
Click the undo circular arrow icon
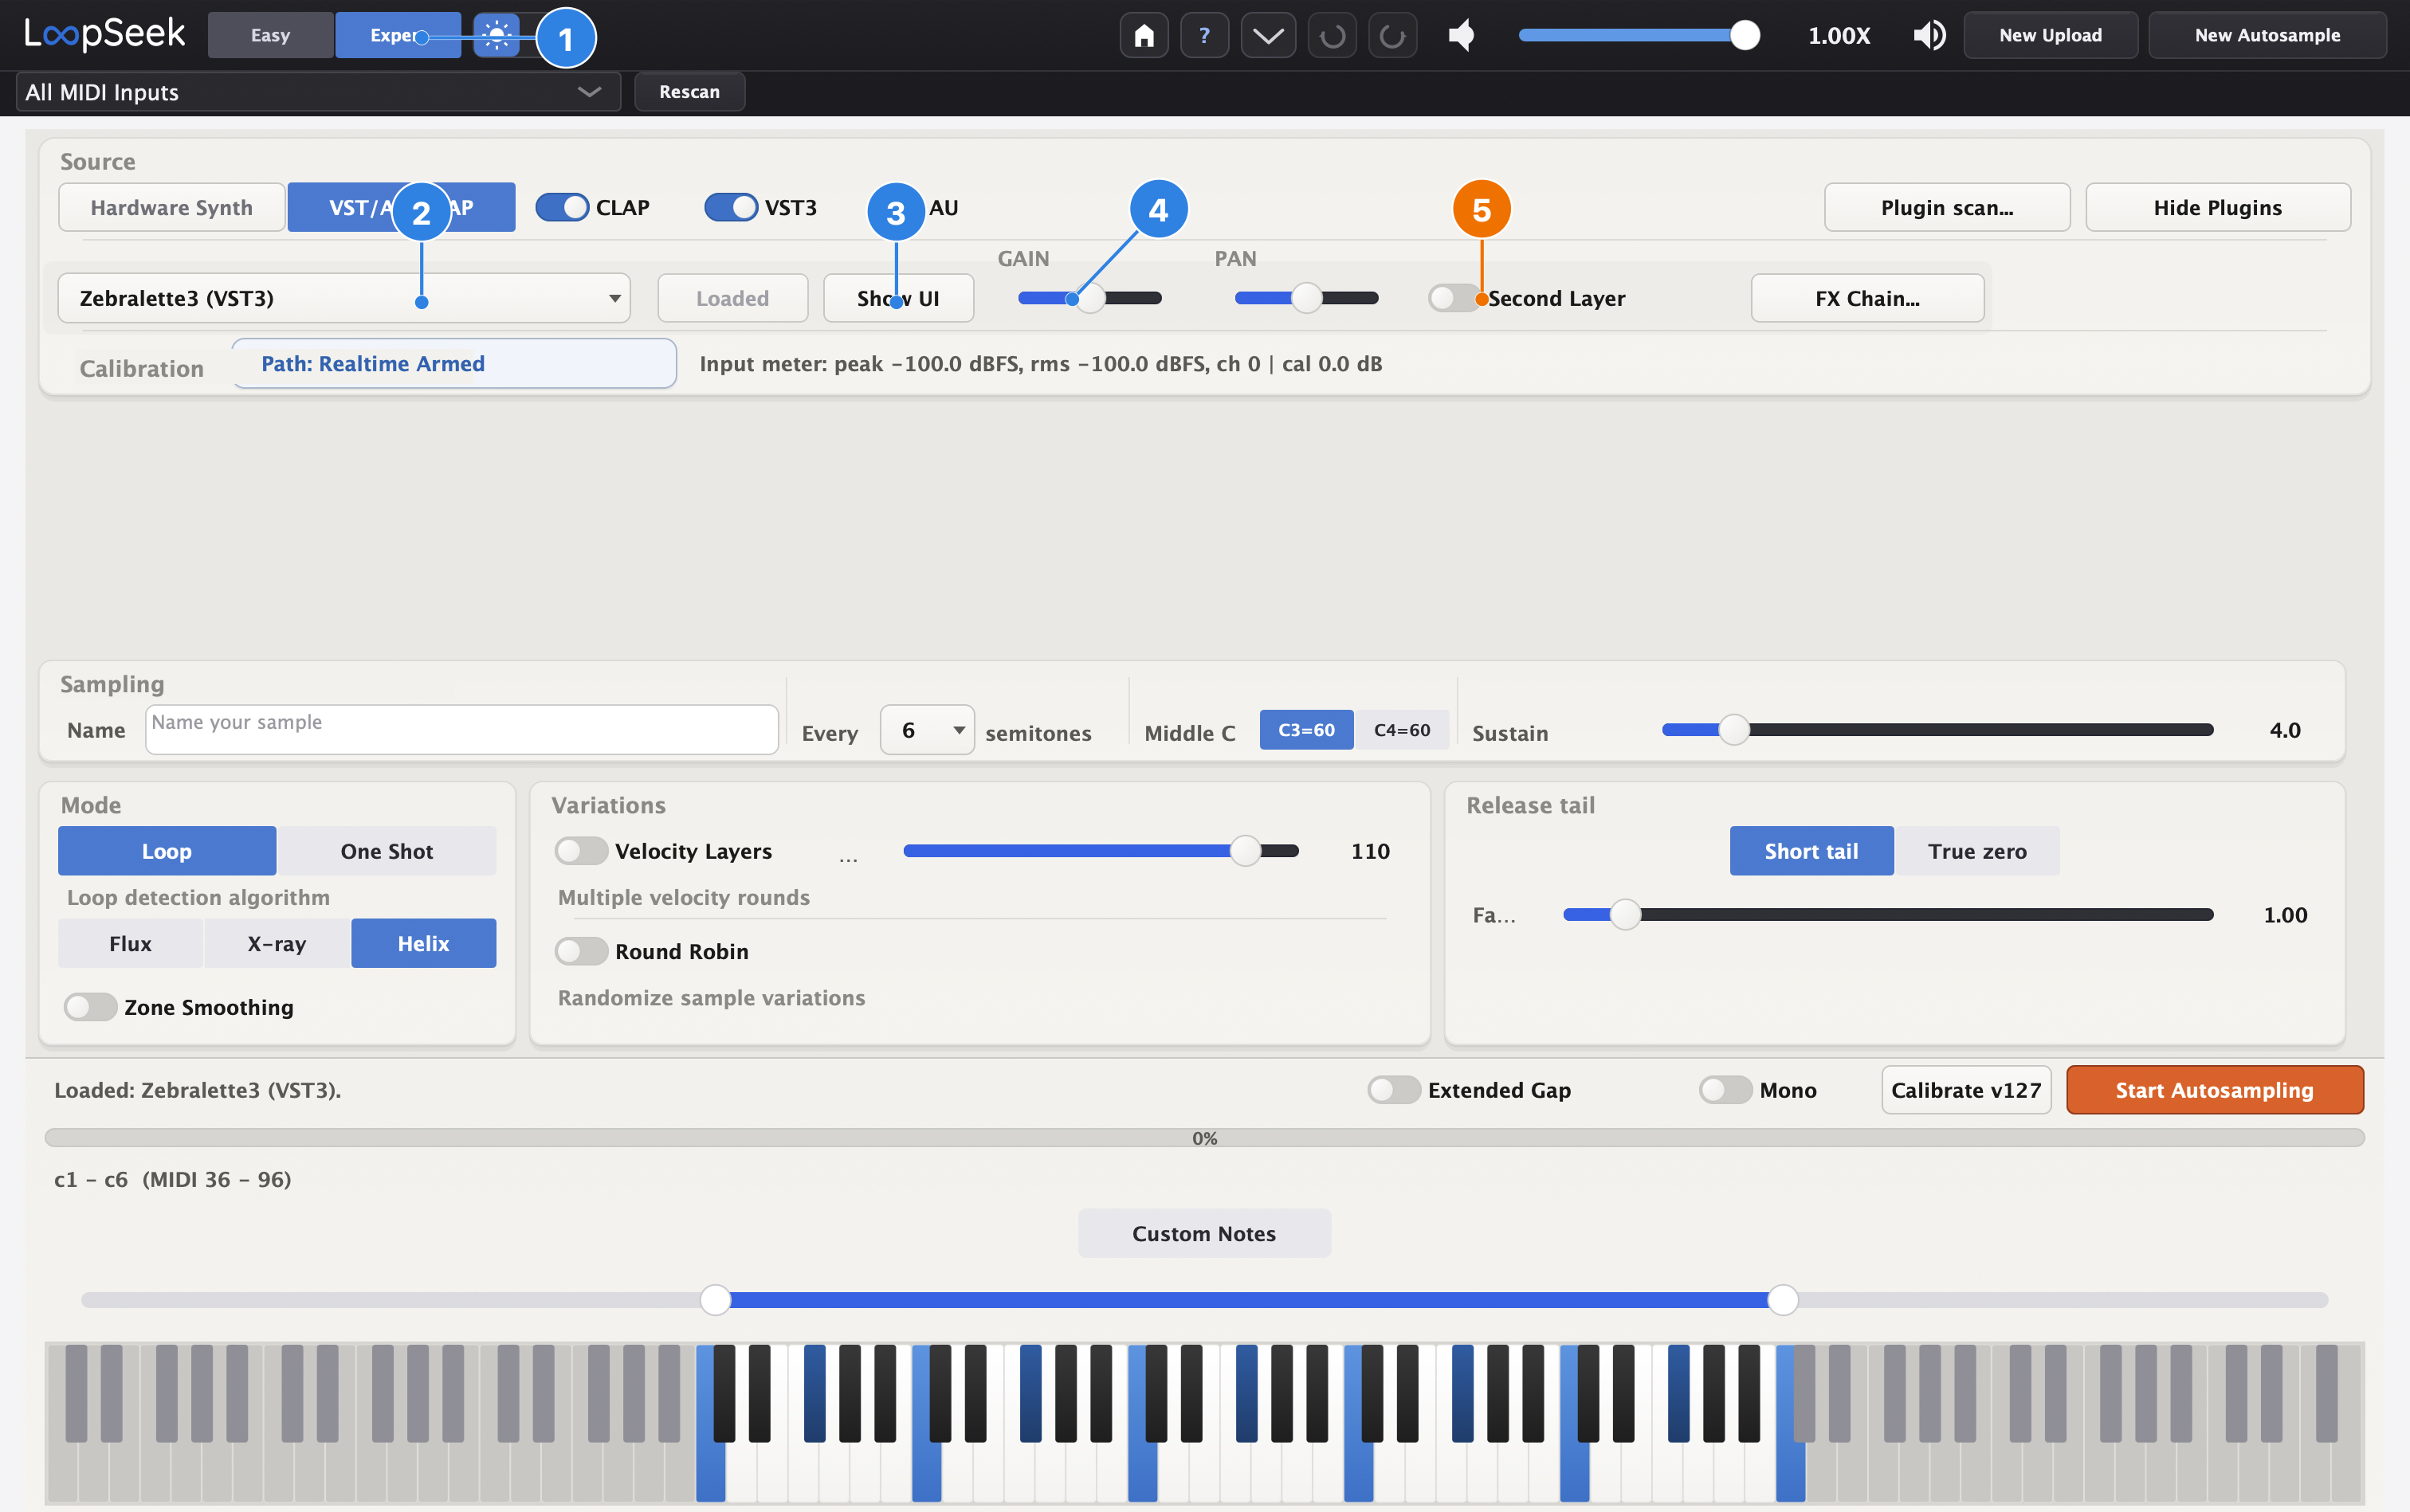[1332, 36]
